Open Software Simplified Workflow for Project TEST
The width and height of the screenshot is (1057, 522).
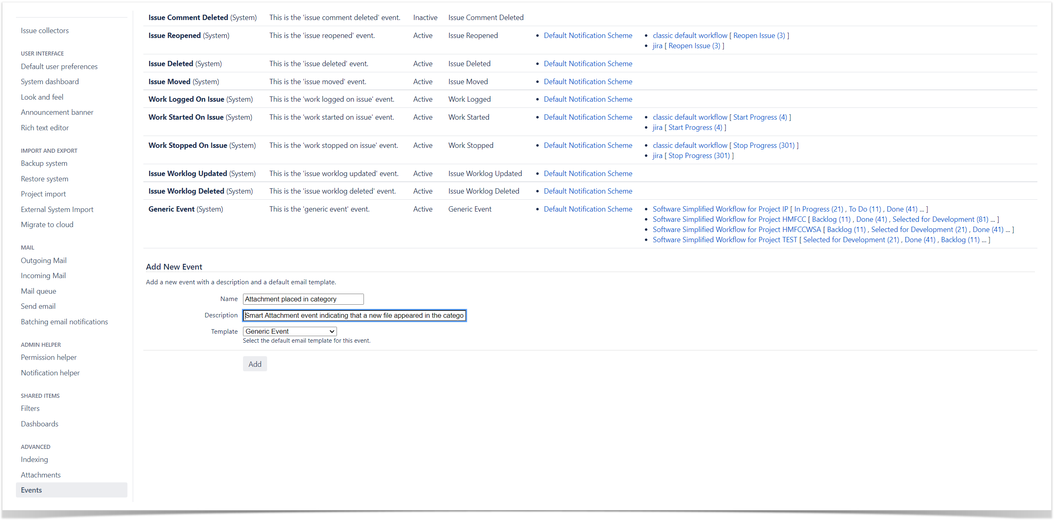point(724,240)
